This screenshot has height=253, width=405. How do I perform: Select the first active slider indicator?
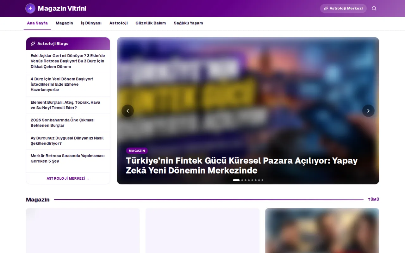pos(236,180)
